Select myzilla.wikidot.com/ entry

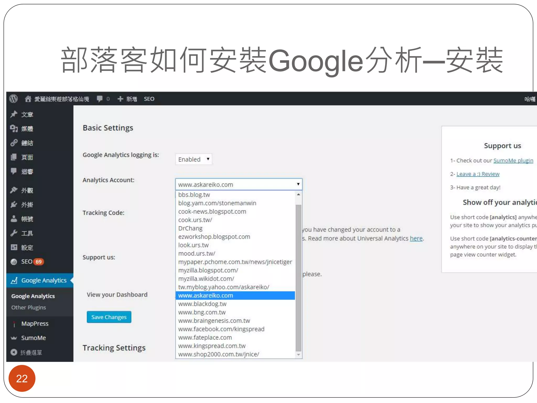235,279
